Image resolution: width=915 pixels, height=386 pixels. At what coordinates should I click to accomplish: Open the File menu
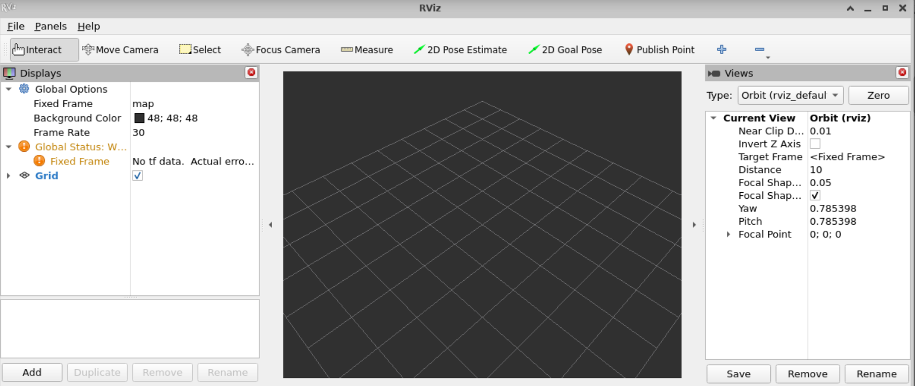(x=16, y=26)
